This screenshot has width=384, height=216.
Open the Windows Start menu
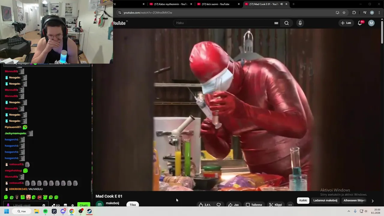(x=6, y=211)
